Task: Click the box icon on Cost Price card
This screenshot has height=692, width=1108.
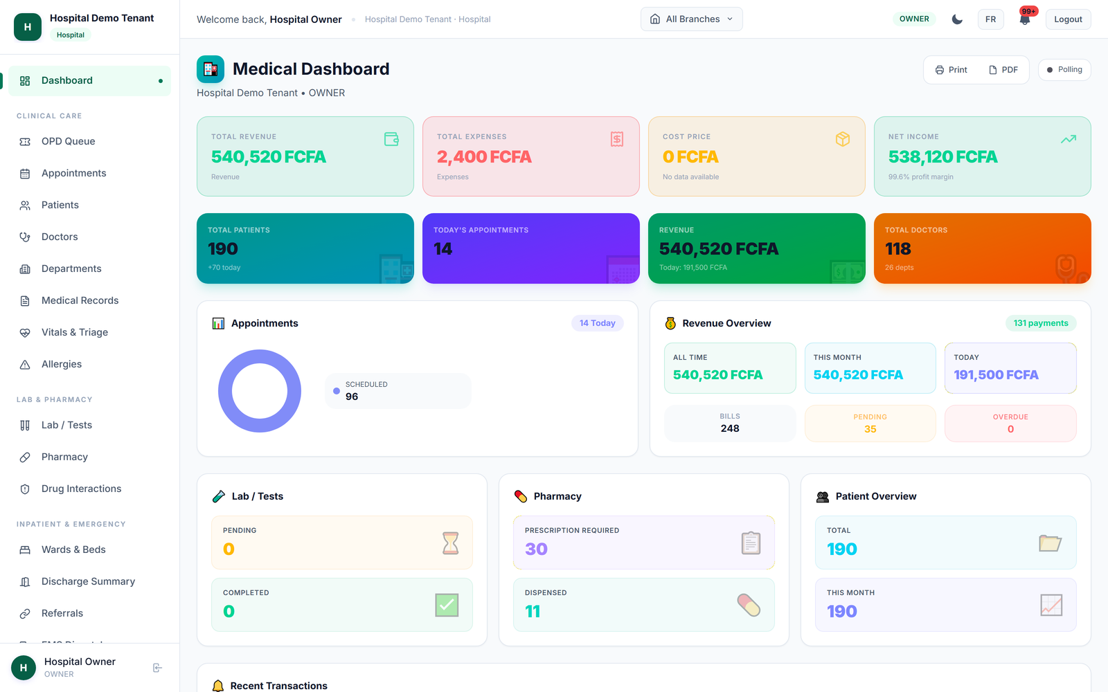Action: (x=843, y=139)
